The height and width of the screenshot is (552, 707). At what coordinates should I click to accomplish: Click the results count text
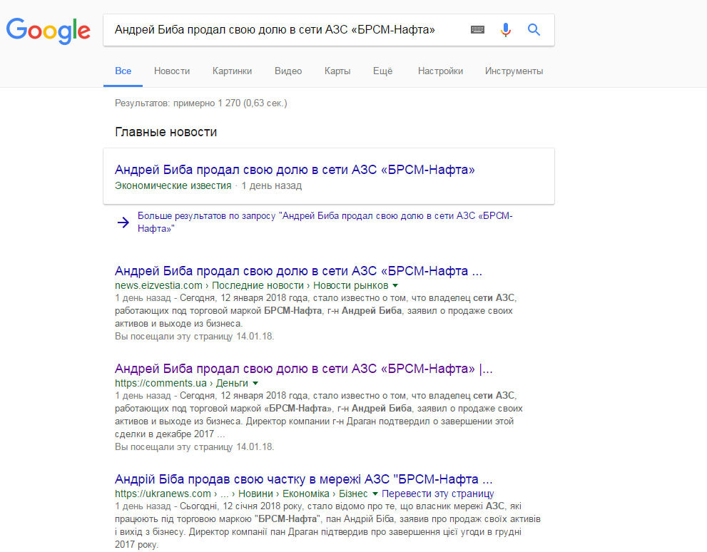tap(201, 103)
